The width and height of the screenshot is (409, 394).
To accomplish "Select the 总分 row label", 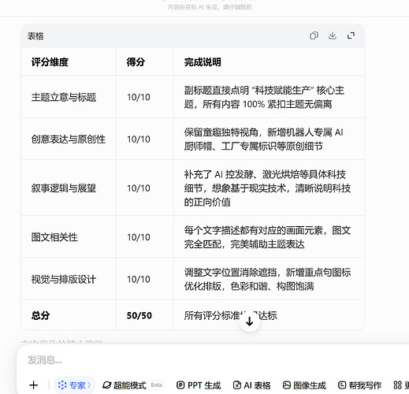I will click(x=40, y=315).
